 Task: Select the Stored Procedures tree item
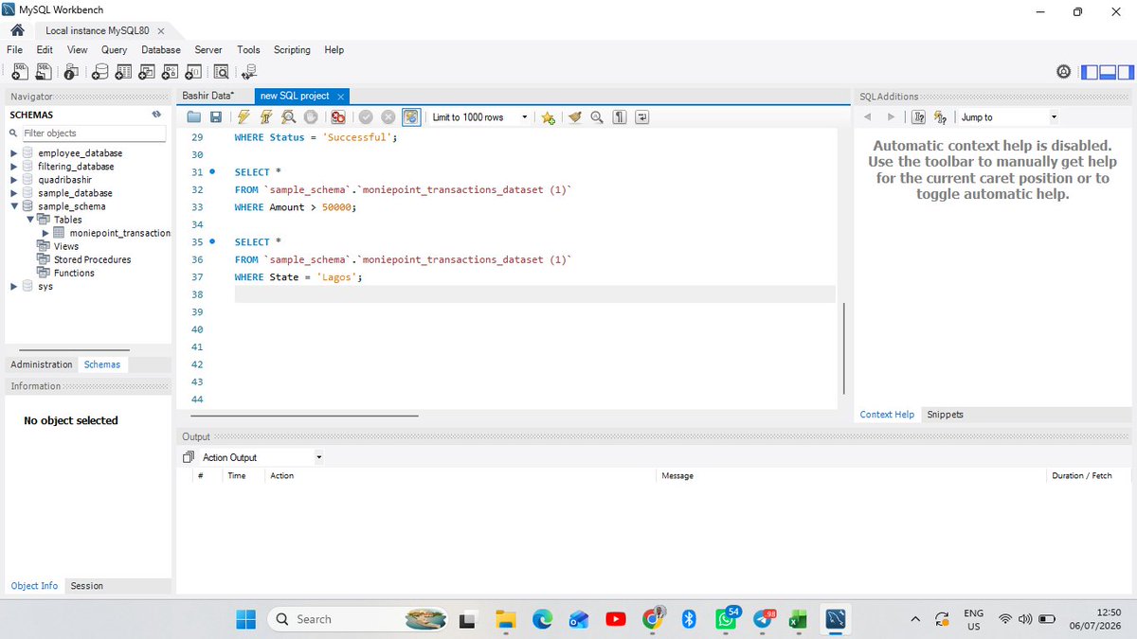click(x=93, y=259)
